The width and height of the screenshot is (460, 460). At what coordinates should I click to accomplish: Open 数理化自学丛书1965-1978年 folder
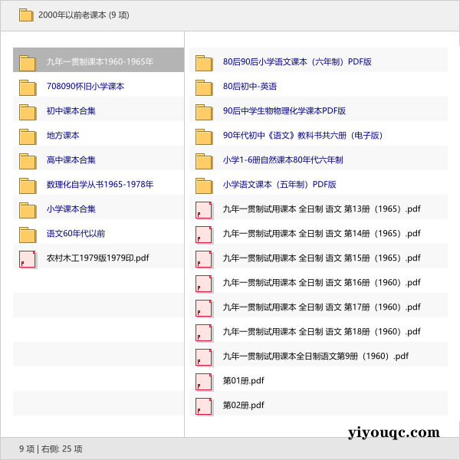coord(100,184)
